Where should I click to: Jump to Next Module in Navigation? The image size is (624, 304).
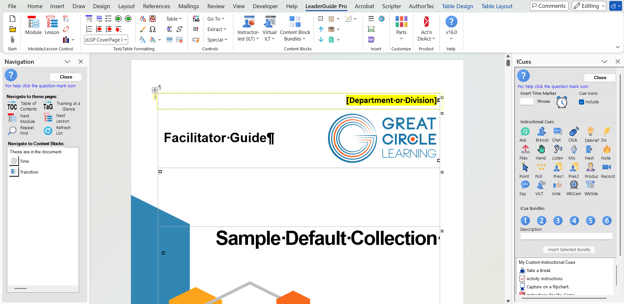pyautogui.click(x=21, y=118)
